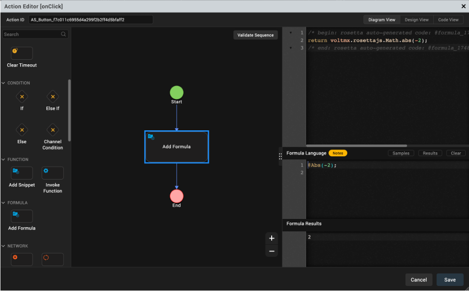Click the @Abs(-2); formula line
This screenshot has height=291, width=469.
tap(323, 165)
